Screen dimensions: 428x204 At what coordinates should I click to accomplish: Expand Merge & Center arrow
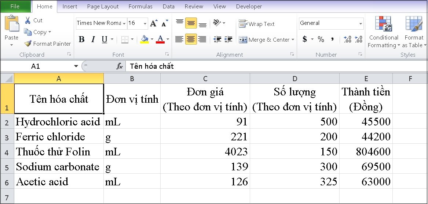[x=293, y=40]
